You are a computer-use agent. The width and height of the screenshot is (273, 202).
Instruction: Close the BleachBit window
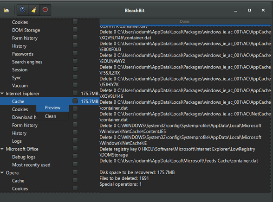pos(263,10)
